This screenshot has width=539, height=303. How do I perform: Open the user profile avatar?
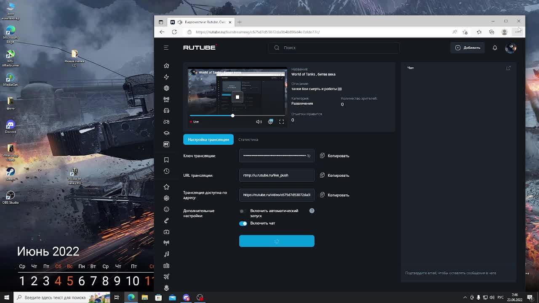tap(510, 48)
